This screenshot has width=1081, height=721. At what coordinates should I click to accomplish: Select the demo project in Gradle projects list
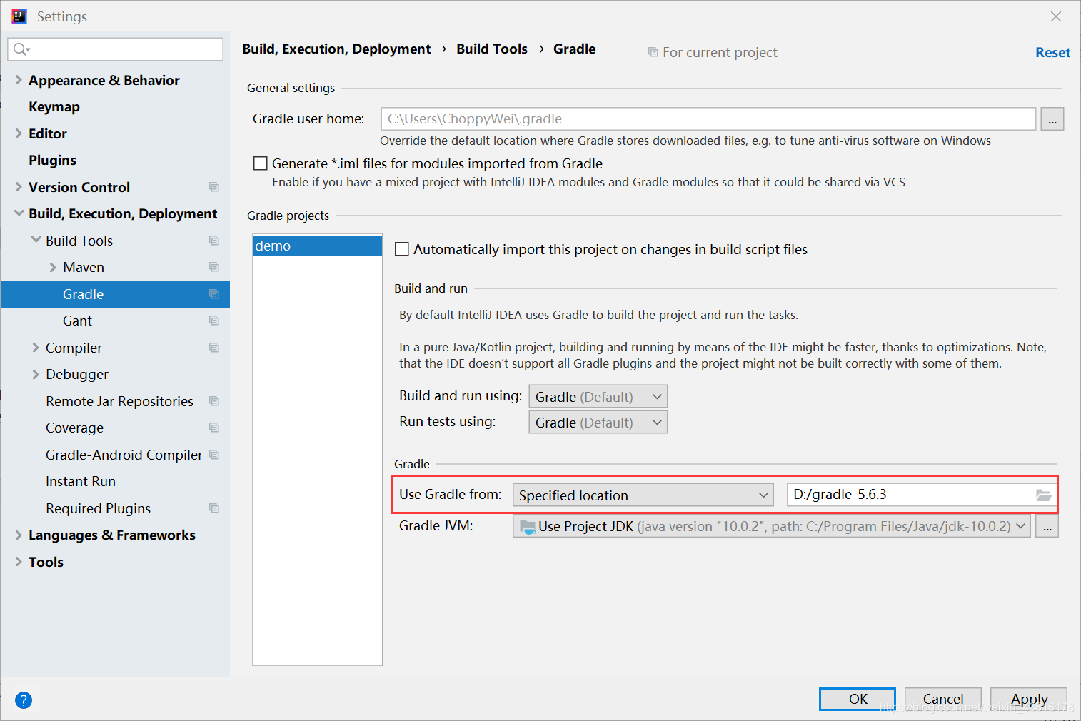[x=318, y=246]
